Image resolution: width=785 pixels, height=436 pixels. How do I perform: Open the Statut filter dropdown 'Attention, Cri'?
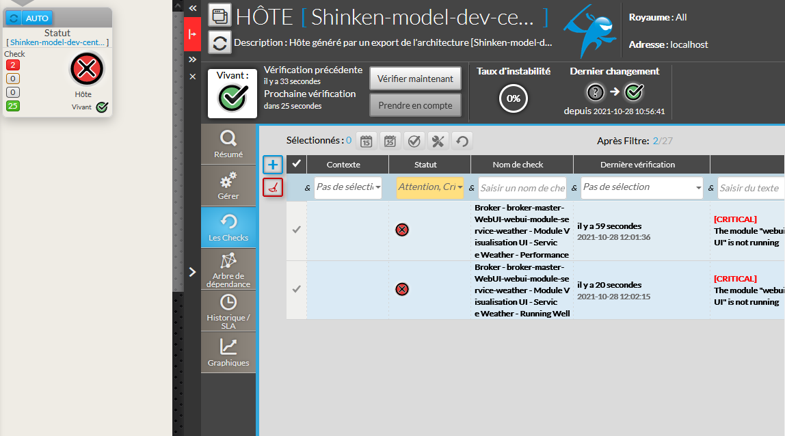(429, 187)
